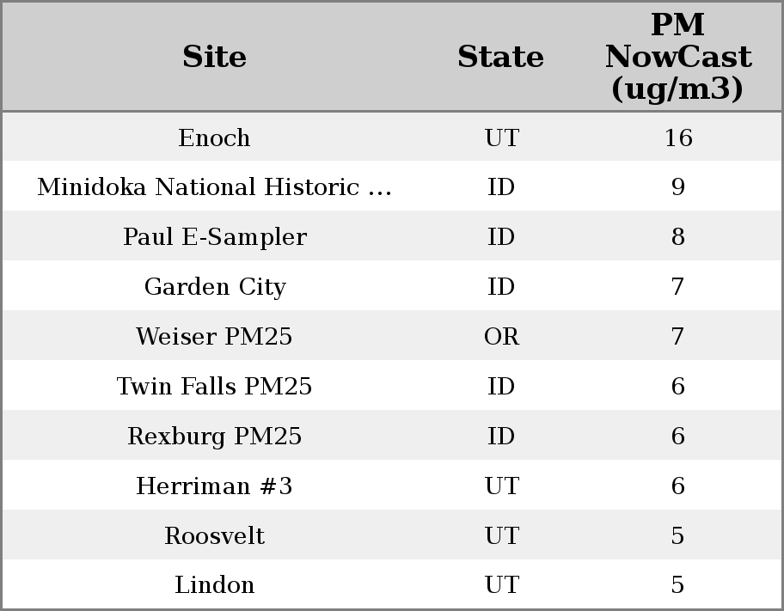Click the Twin Falls PM25 site
This screenshot has height=611, width=784.
[214, 387]
